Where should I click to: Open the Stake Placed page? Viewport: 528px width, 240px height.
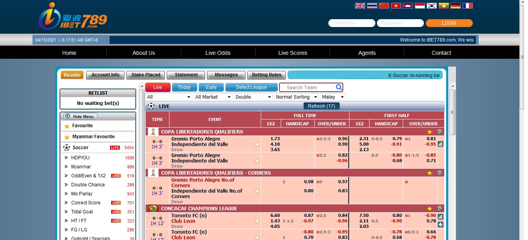click(146, 75)
